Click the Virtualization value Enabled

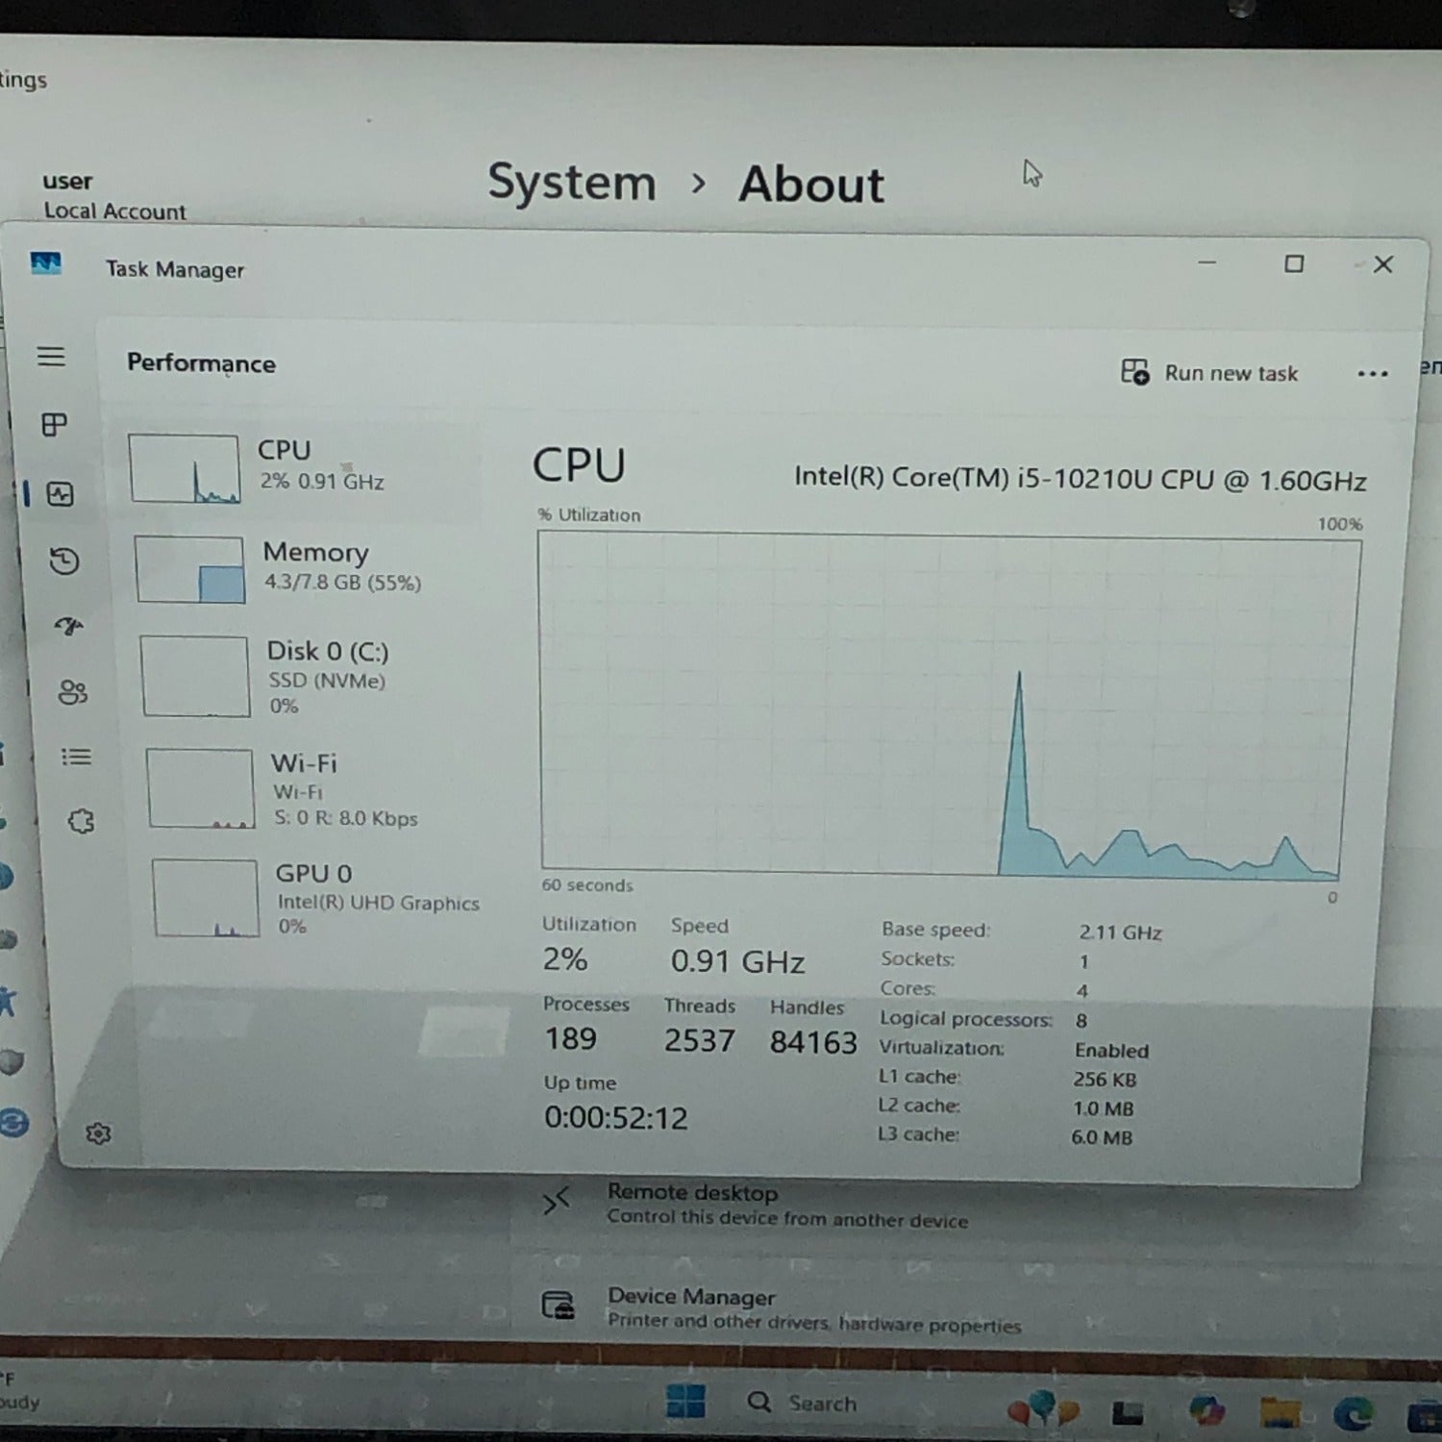point(1111,1051)
